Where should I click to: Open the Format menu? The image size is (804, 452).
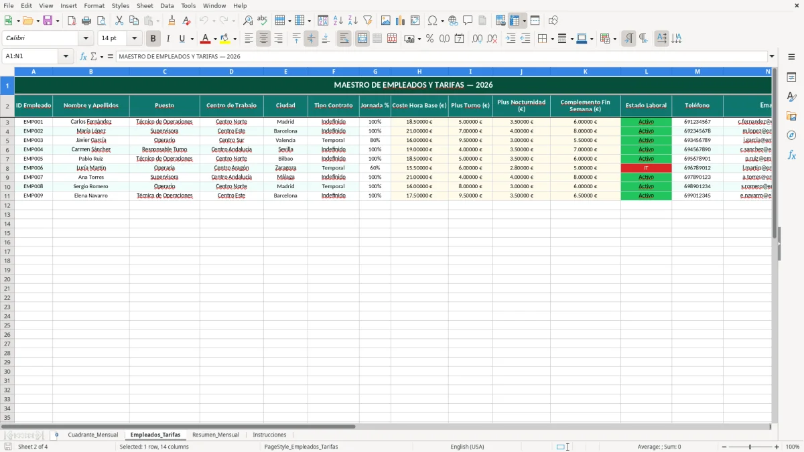(x=94, y=5)
